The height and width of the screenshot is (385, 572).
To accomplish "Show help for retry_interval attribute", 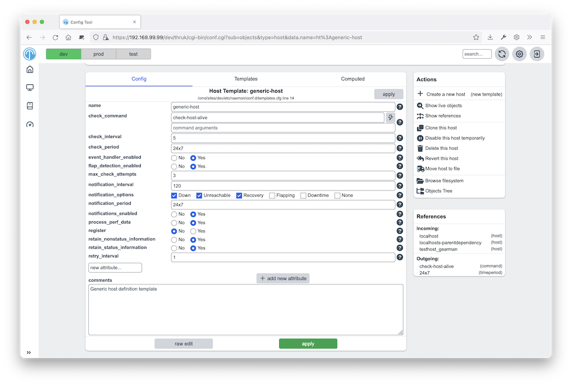I will point(400,257).
